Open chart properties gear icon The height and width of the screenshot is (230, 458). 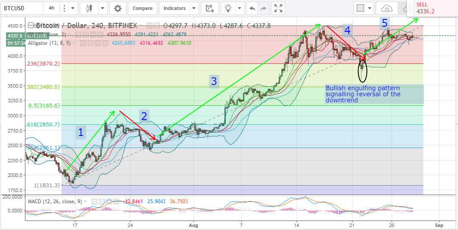[118, 8]
